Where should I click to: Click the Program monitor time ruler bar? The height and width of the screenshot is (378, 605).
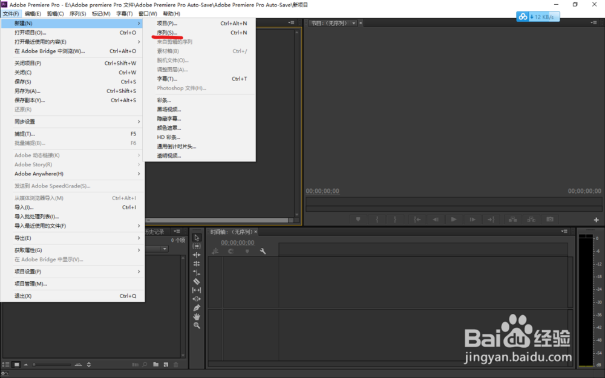453,201
